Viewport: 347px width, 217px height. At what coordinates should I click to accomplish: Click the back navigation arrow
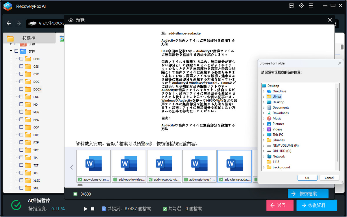tap(10, 23)
